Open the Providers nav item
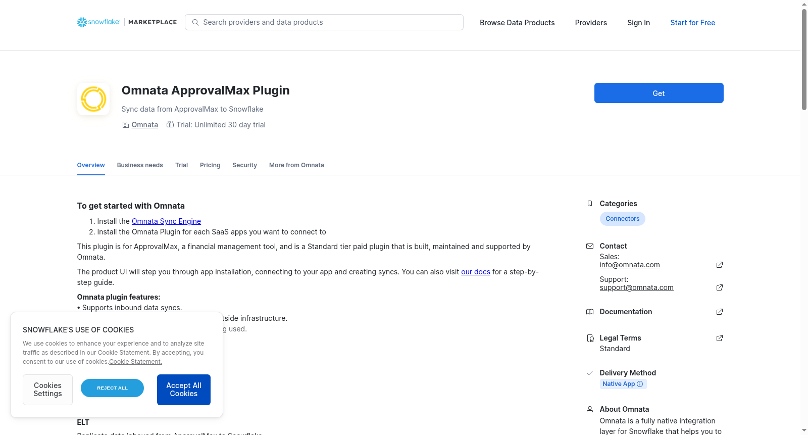This screenshot has height=435, width=808. 591,23
